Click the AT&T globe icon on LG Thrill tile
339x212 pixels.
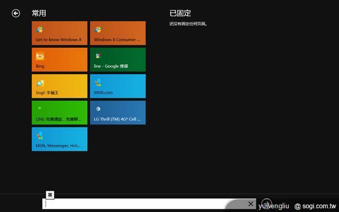click(98, 109)
